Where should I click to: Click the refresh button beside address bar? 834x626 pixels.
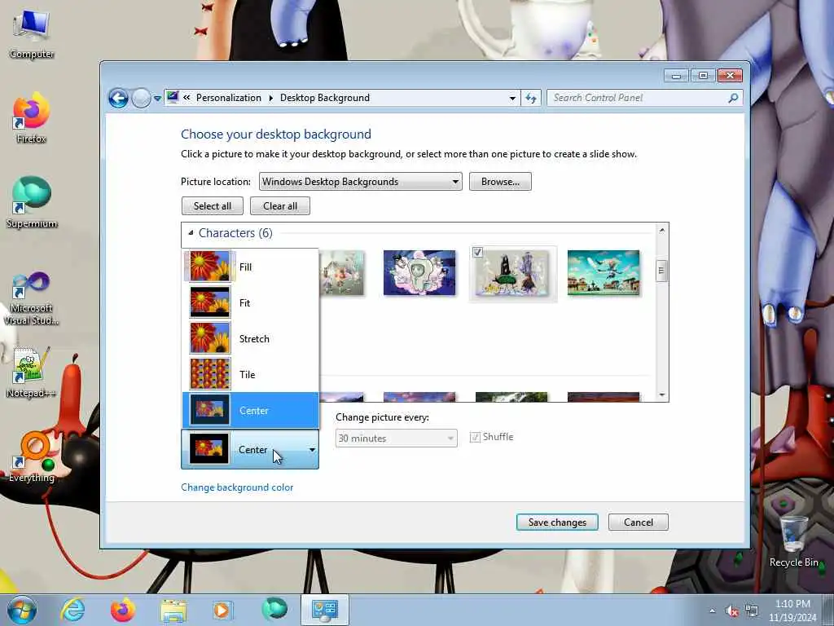point(531,98)
